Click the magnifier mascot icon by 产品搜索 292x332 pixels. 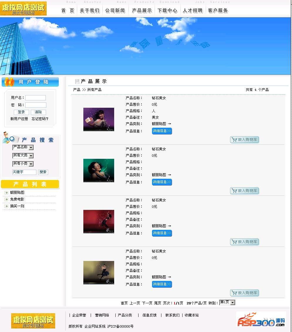tap(9, 138)
